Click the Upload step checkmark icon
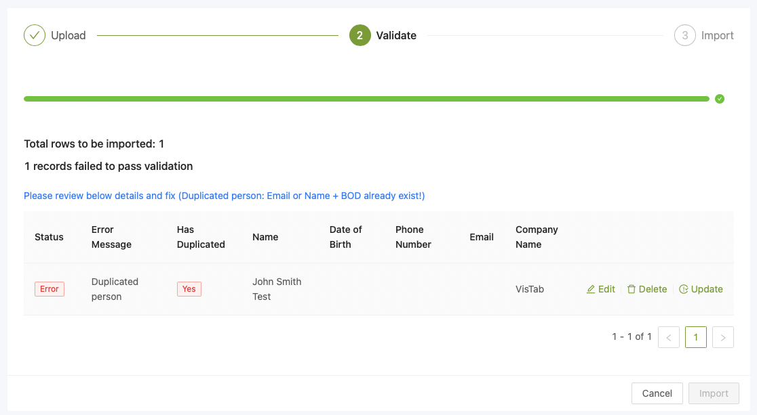Viewport: 757px width, 415px height. click(x=35, y=35)
